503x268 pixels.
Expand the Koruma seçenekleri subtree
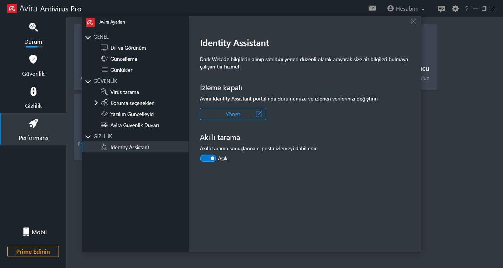click(96, 103)
